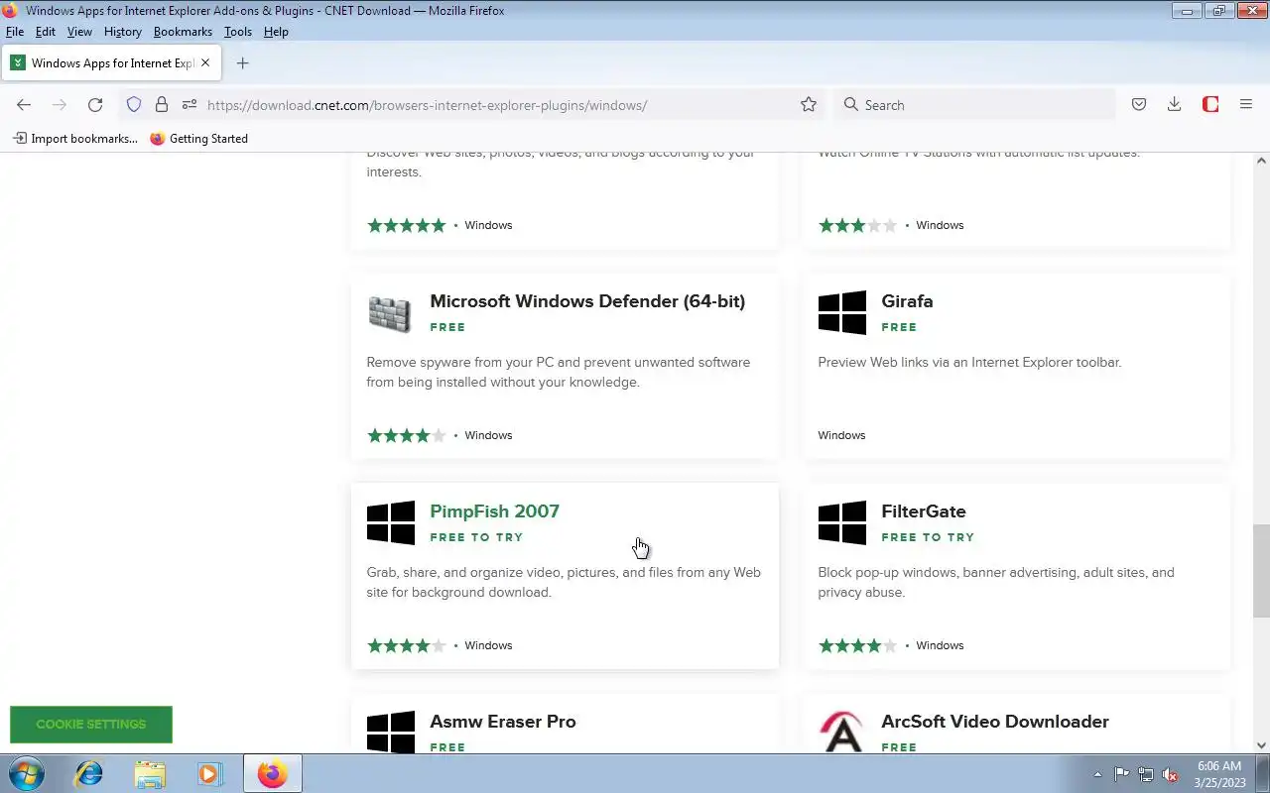The width and height of the screenshot is (1270, 793).
Task: Open a new tab
Action: click(242, 63)
